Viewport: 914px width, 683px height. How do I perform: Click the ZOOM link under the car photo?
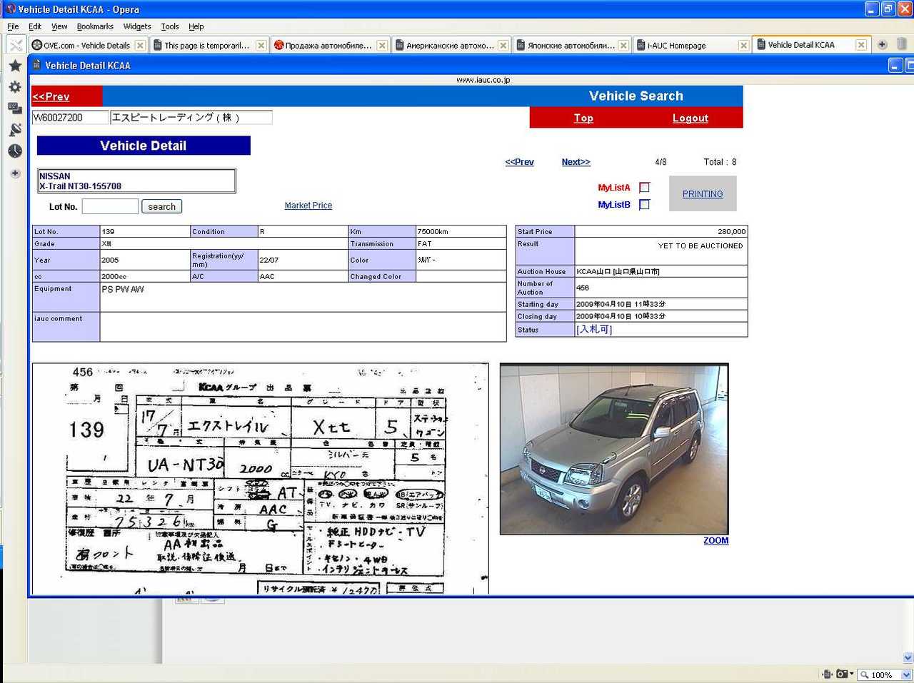tap(715, 540)
